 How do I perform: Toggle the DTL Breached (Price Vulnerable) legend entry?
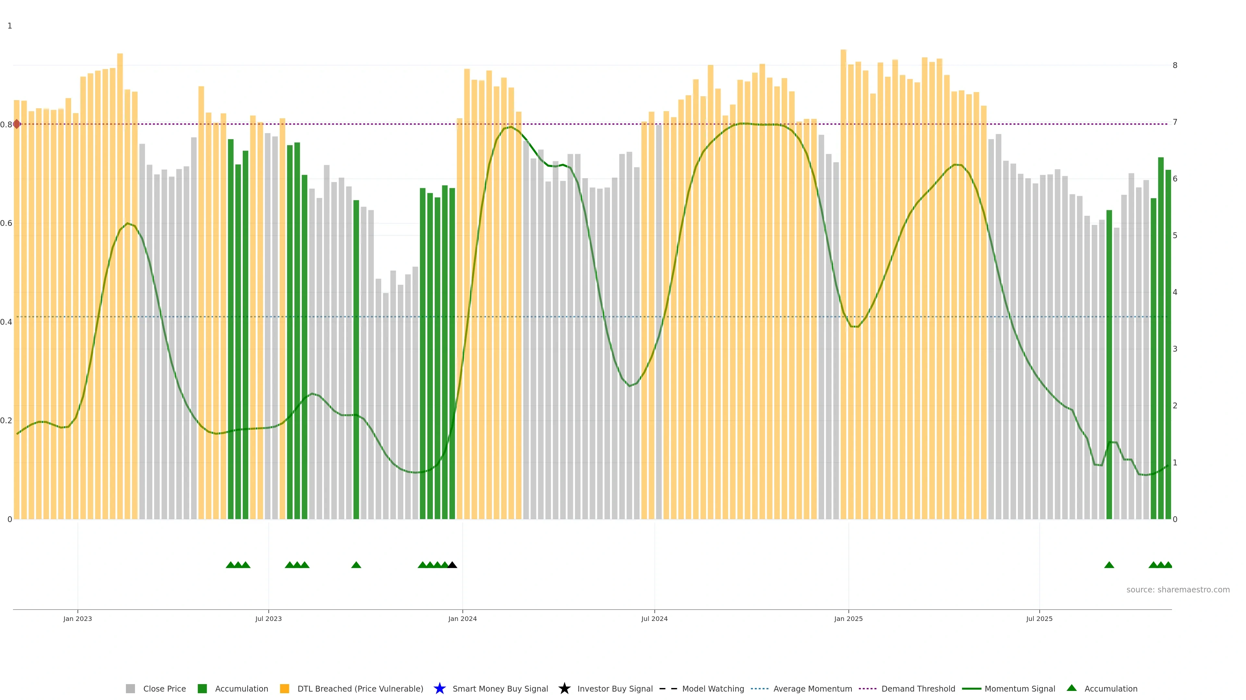360,688
